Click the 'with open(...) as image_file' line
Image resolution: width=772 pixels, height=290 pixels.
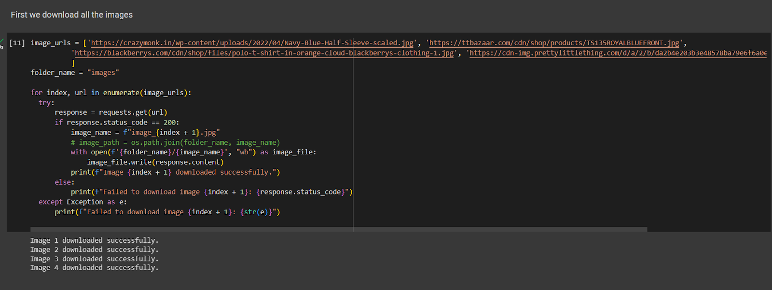(193, 152)
